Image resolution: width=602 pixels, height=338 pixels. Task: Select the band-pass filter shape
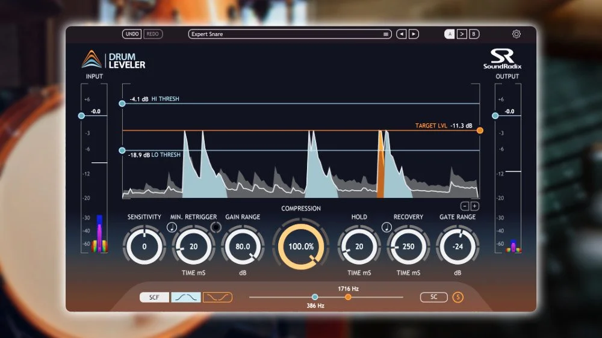[186, 297]
